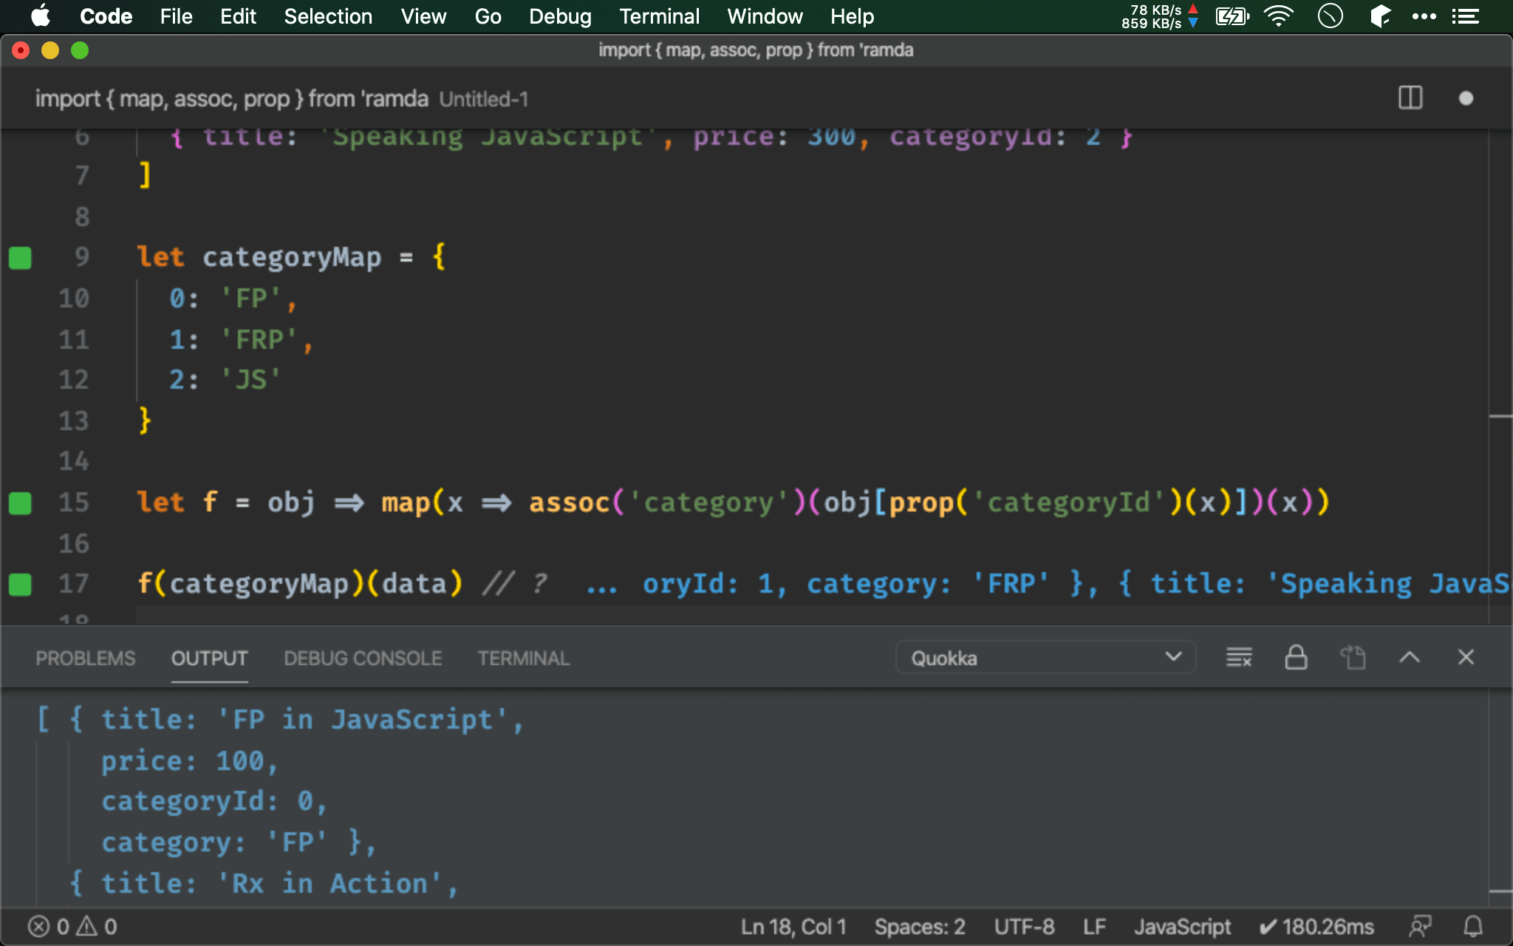
Task: Click the feedback smiley icon in status bar
Action: 1420,926
